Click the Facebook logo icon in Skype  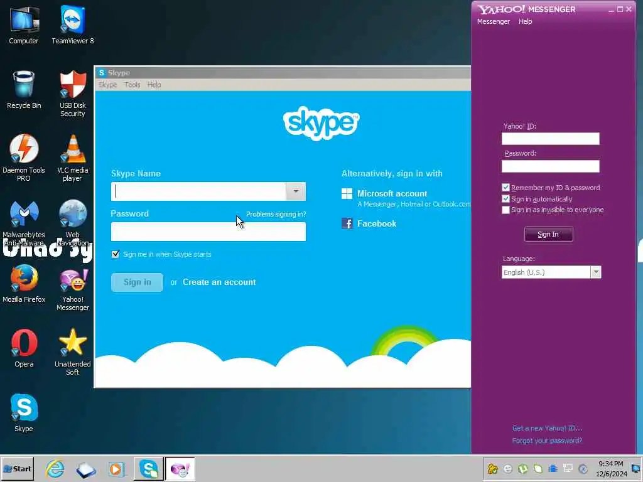click(347, 223)
